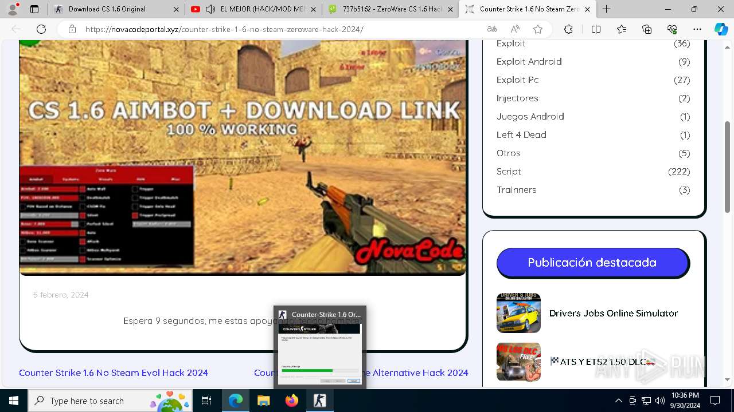734x412 pixels.
Task: Add page to favorites star icon
Action: tap(537, 29)
